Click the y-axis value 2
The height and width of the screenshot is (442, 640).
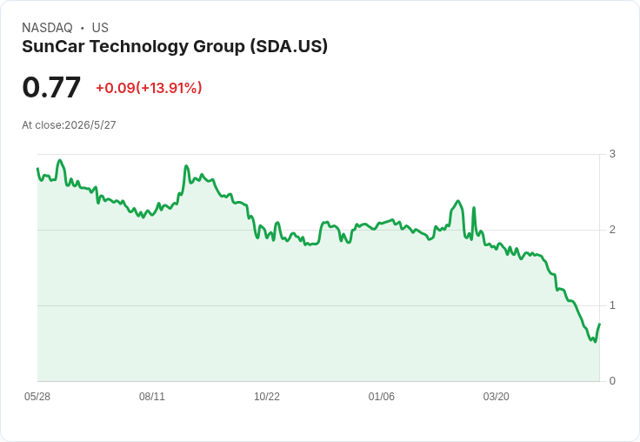point(612,230)
